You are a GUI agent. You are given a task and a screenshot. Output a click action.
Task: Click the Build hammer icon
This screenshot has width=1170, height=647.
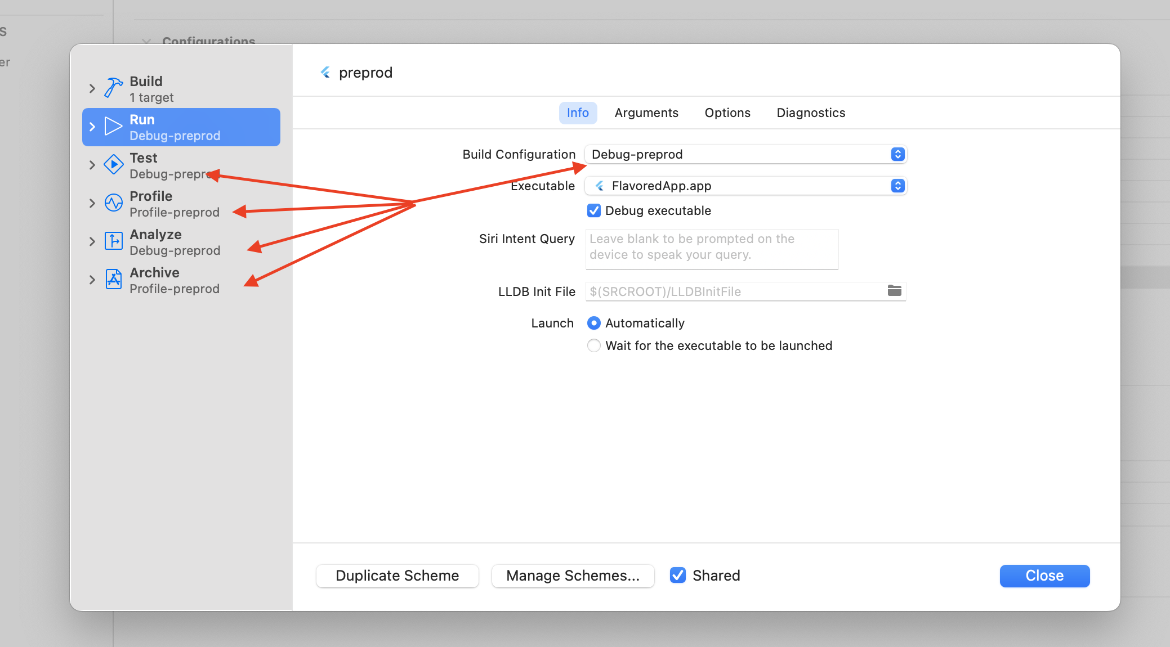tap(113, 88)
